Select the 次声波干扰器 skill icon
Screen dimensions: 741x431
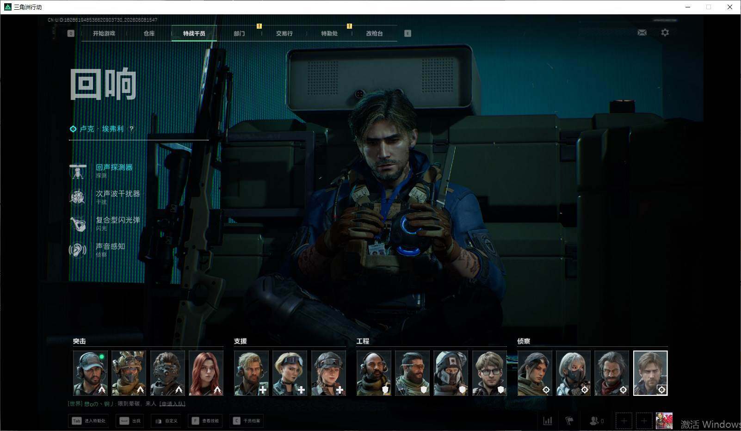tap(78, 197)
